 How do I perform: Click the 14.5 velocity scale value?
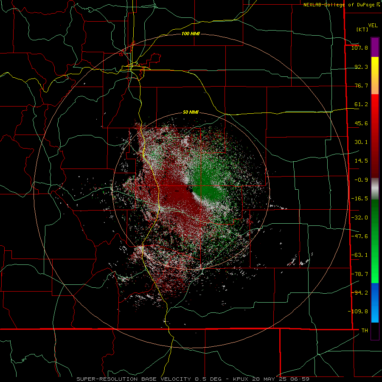(361, 161)
